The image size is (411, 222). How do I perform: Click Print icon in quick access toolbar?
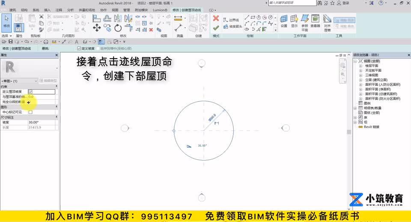click(x=46, y=41)
